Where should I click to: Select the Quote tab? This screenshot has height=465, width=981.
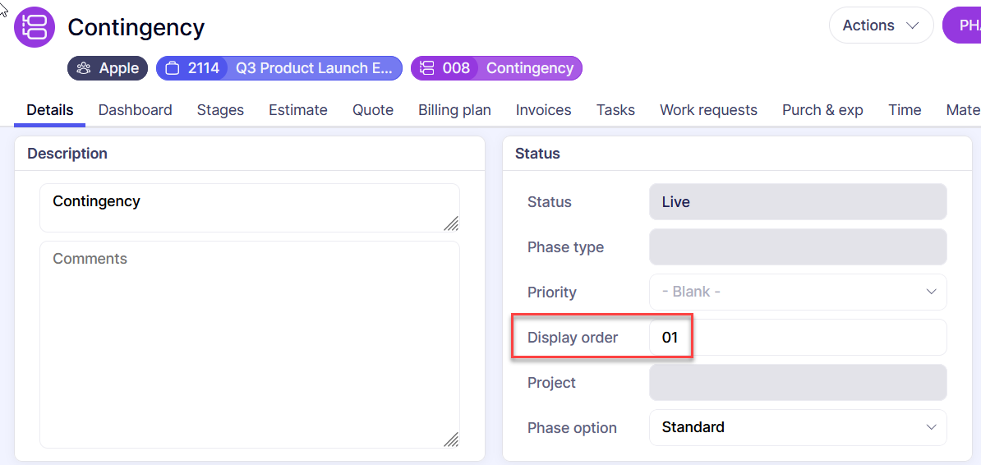pos(373,110)
